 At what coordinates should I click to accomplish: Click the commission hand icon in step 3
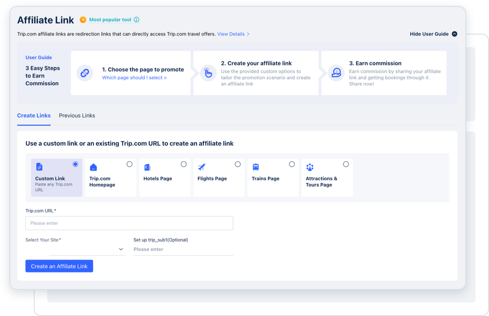(x=336, y=73)
